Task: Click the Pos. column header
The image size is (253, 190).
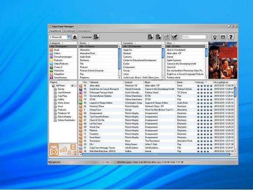Action: click(85, 83)
